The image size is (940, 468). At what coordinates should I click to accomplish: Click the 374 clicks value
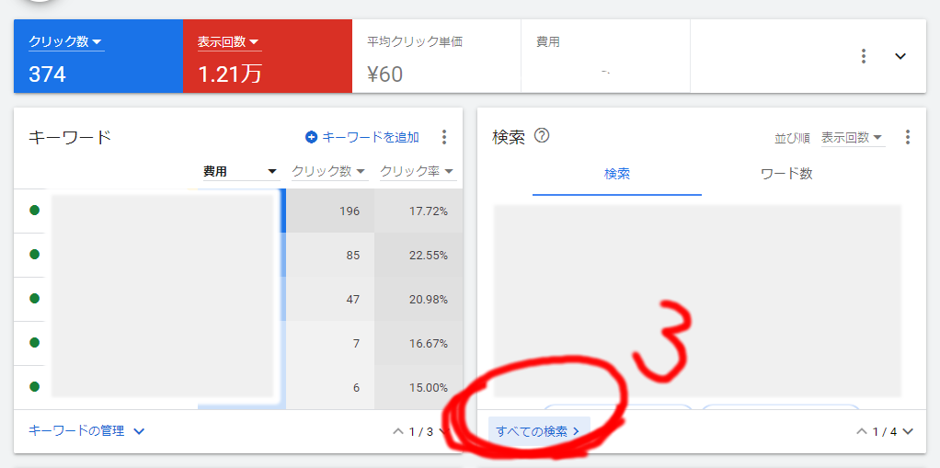tap(47, 74)
